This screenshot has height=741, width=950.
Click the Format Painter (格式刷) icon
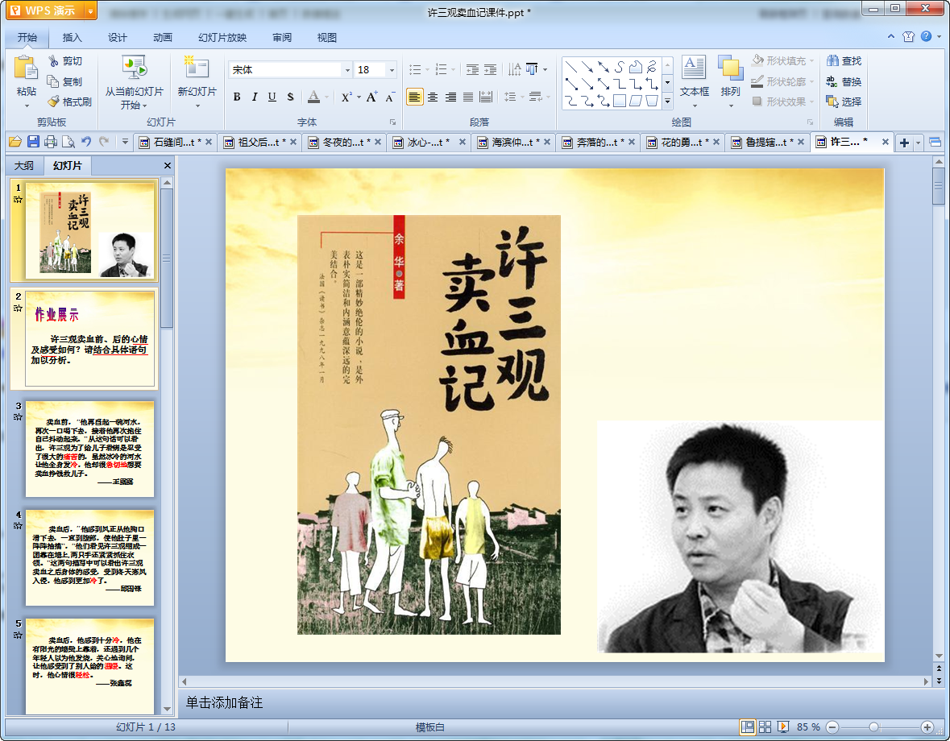(54, 101)
